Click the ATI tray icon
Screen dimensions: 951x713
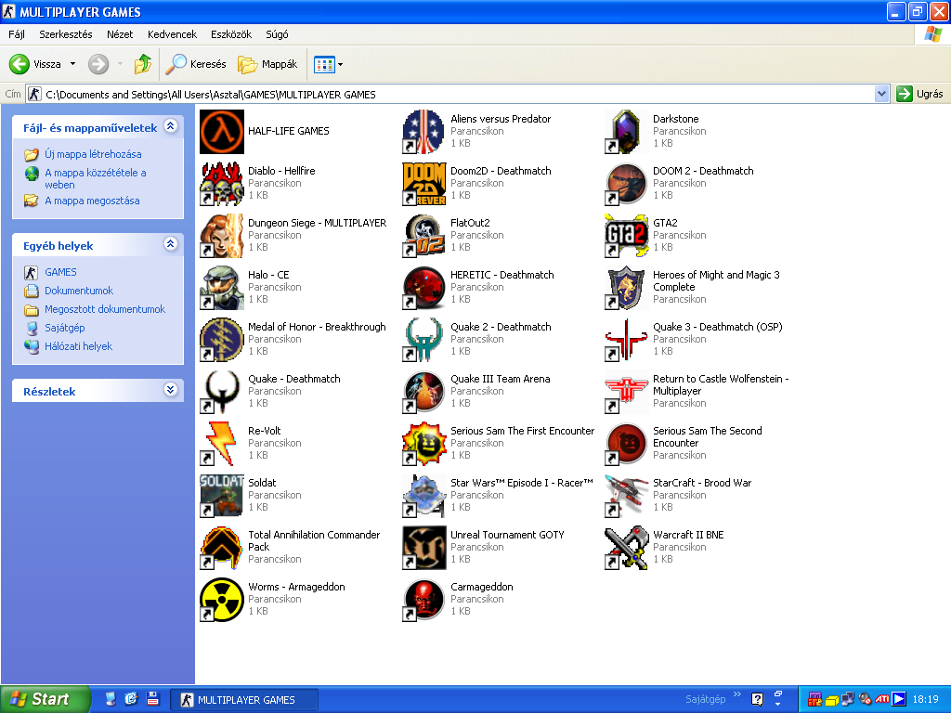click(882, 700)
